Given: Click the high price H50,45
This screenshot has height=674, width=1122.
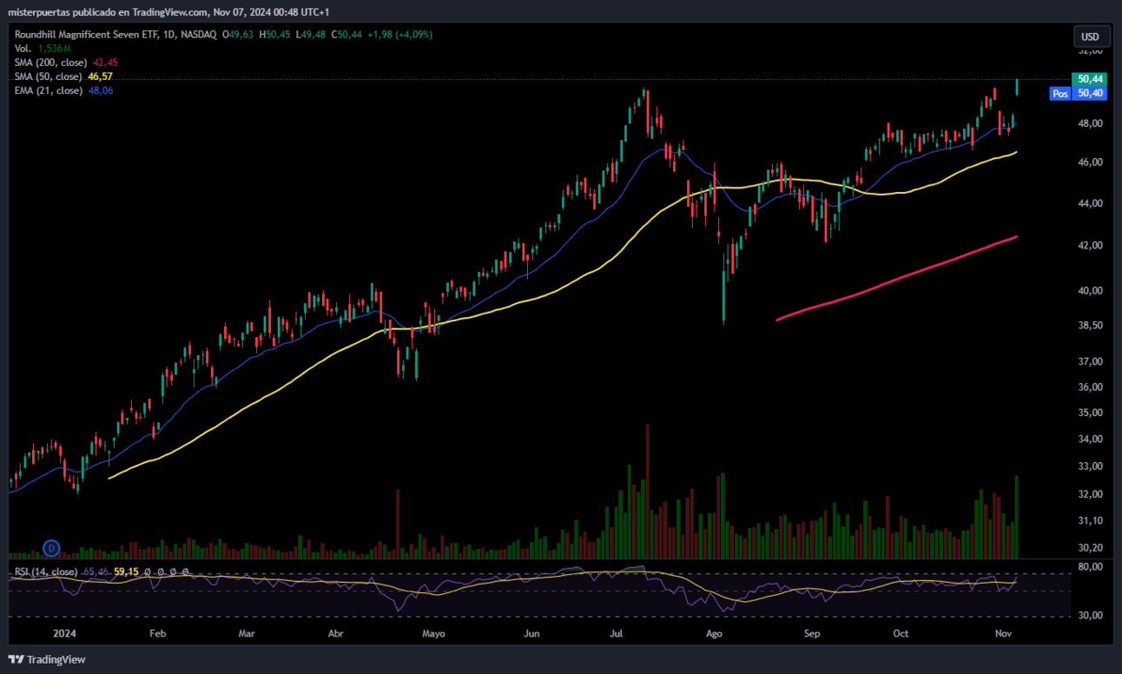Looking at the screenshot, I should (x=274, y=35).
